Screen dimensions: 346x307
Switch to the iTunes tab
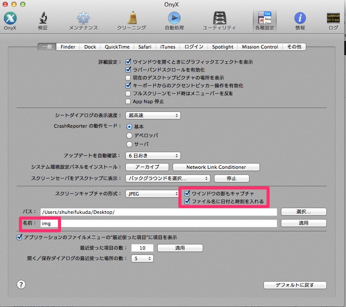pyautogui.click(x=168, y=47)
